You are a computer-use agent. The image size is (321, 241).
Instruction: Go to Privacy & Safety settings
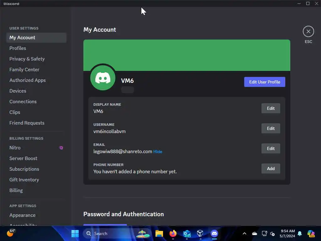pyautogui.click(x=36, y=59)
